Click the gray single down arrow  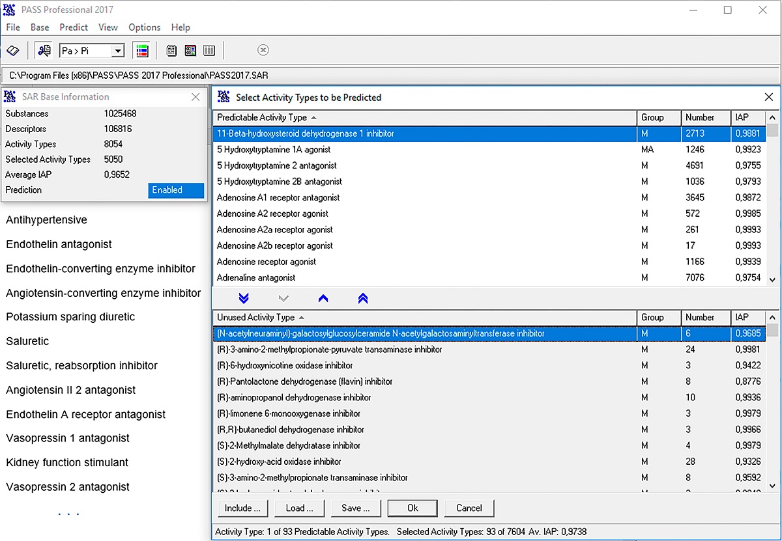click(x=283, y=299)
